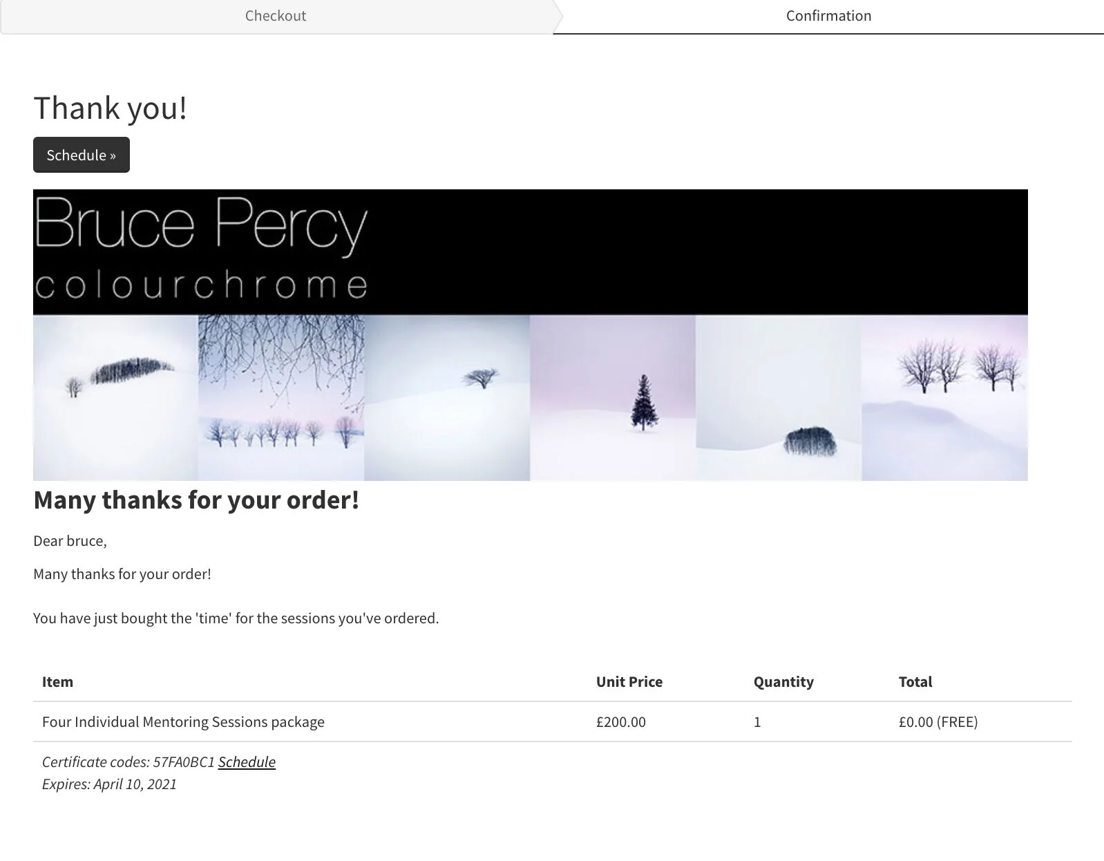Click the 'You have just bought the time' sentence

tap(236, 618)
